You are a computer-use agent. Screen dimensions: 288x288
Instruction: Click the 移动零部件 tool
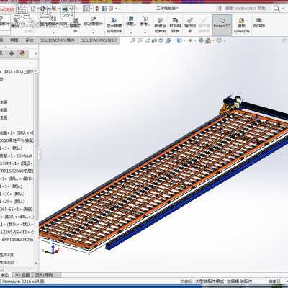point(94,22)
